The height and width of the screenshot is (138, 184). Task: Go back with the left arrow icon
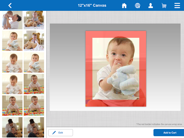[10, 5]
